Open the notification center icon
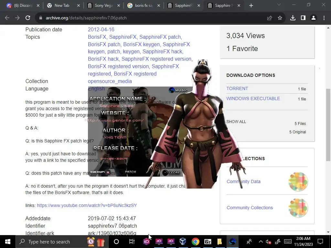 pos(320,242)
